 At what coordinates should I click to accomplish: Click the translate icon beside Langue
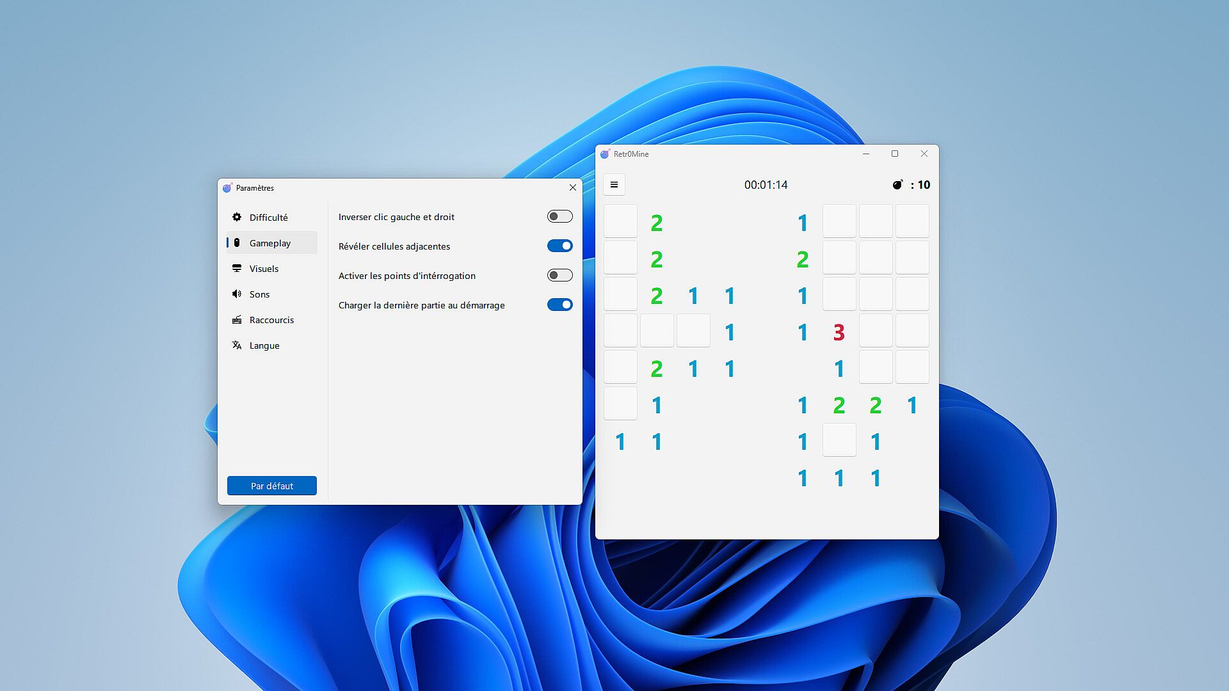237,345
